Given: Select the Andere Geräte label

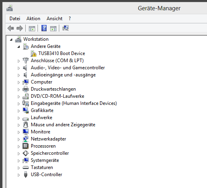Looking at the screenshot, I should coord(46,46).
